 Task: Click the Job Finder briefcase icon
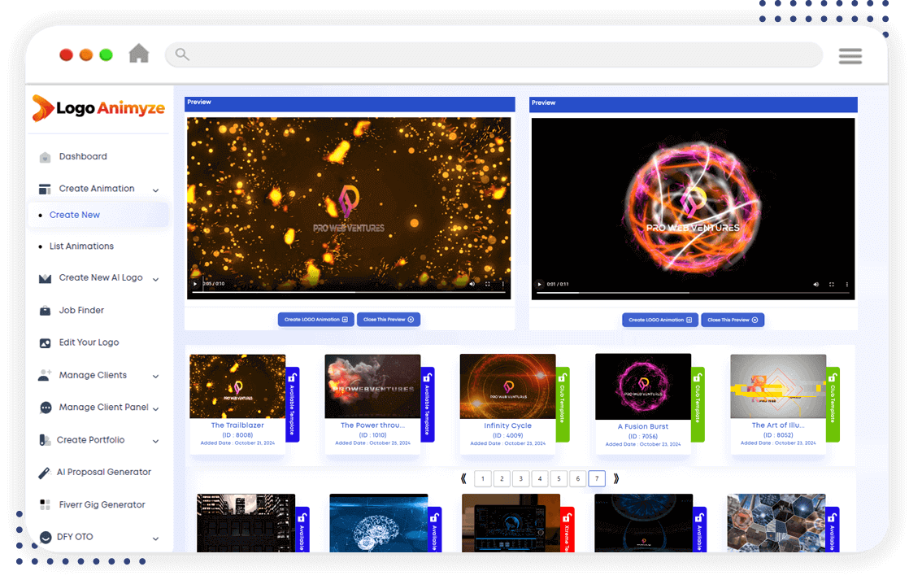tap(45, 311)
